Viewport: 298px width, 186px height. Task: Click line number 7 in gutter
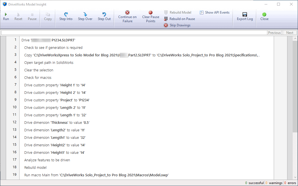[x=15, y=85]
